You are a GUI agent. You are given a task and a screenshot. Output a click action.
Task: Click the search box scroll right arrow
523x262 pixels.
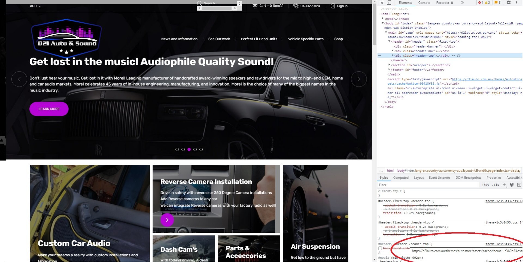235,8
